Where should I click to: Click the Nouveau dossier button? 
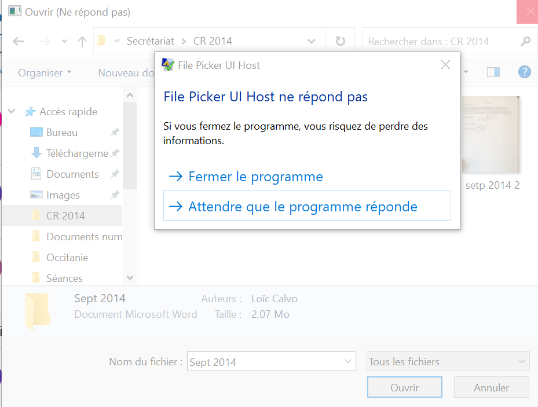[126, 73]
